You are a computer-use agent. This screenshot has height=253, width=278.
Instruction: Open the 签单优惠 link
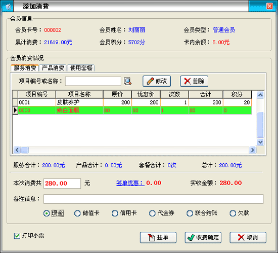(x=130, y=183)
